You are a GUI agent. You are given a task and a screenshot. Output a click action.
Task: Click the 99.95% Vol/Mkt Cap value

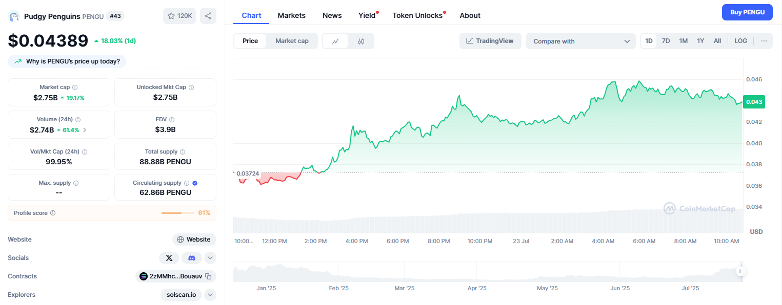tap(59, 162)
